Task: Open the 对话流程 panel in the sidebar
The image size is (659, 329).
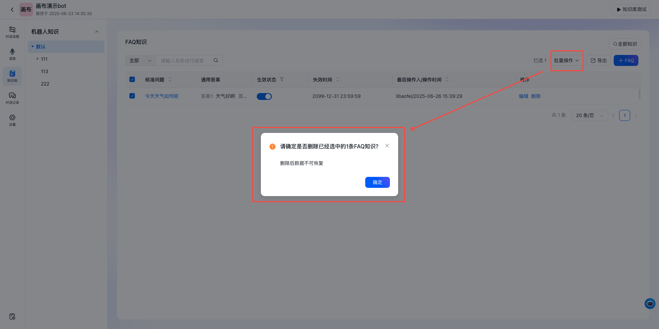Action: coord(12,32)
